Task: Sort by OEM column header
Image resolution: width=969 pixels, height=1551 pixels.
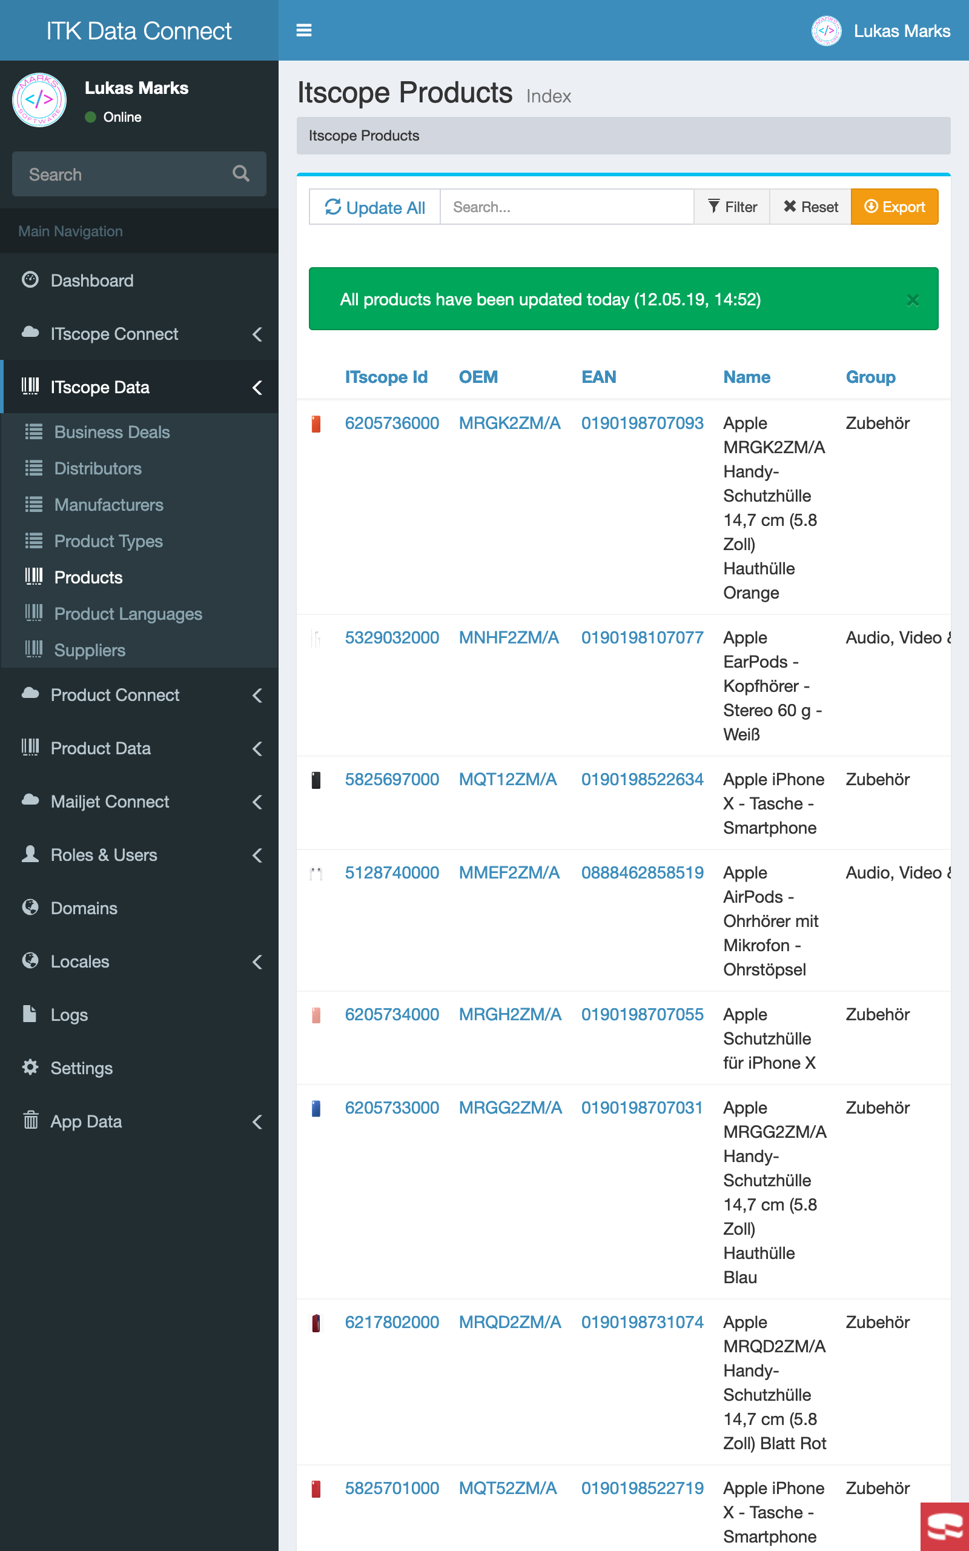Action: (478, 377)
